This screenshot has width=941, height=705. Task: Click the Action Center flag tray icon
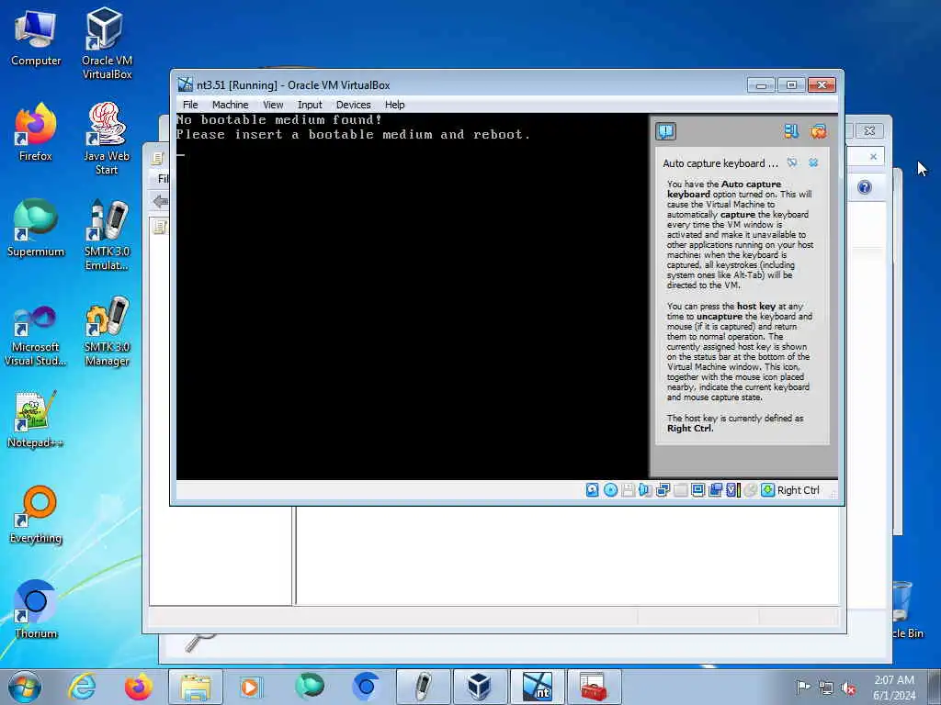point(803,687)
